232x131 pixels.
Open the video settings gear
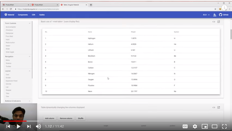[x=195, y=126]
